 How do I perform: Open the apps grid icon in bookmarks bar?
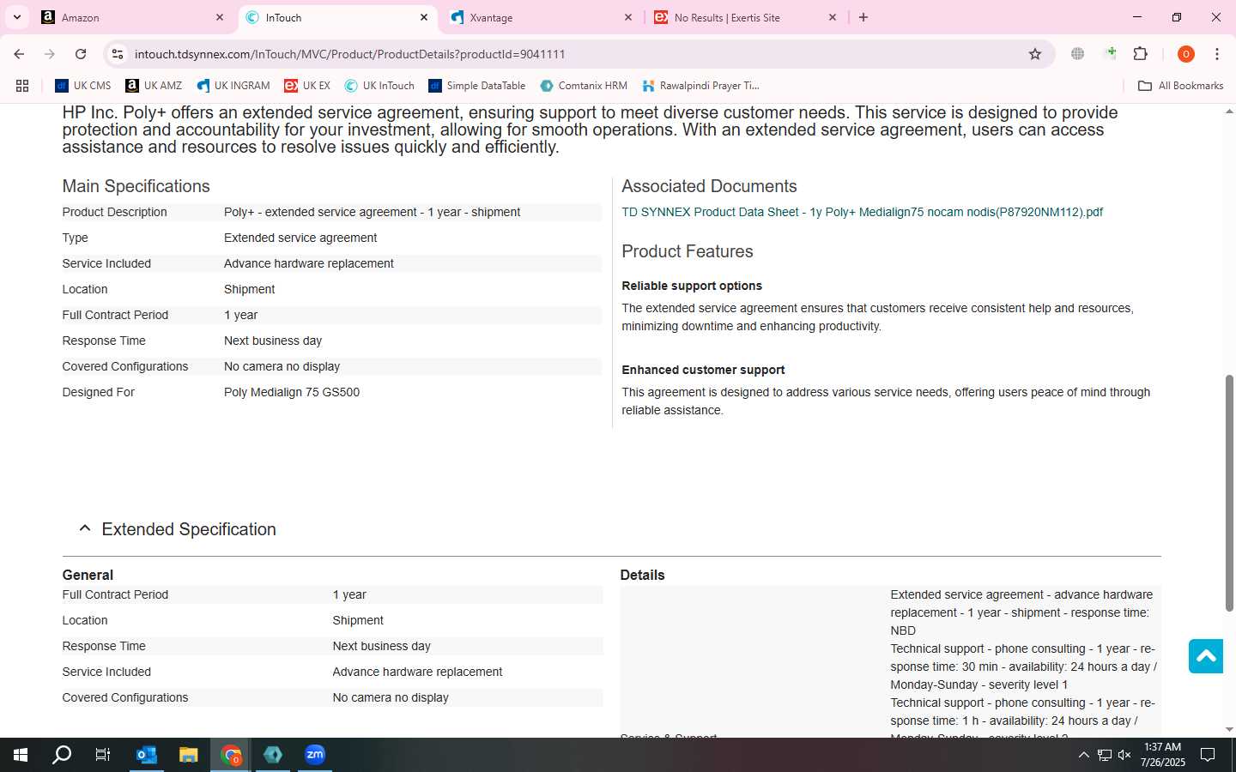point(22,86)
